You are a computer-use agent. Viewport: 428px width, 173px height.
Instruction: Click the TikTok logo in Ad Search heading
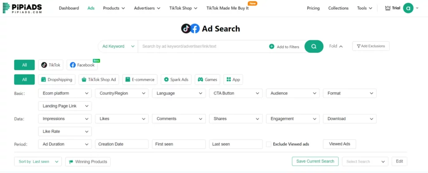(x=186, y=28)
